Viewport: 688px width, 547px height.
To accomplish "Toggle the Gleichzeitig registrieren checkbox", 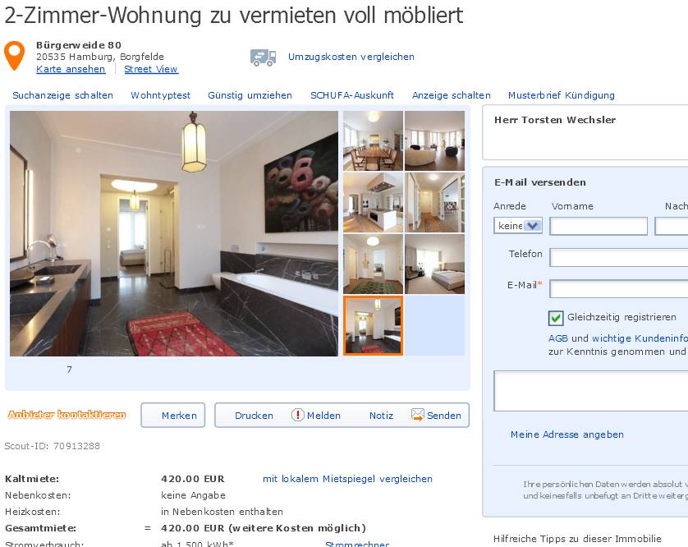I will (x=556, y=317).
